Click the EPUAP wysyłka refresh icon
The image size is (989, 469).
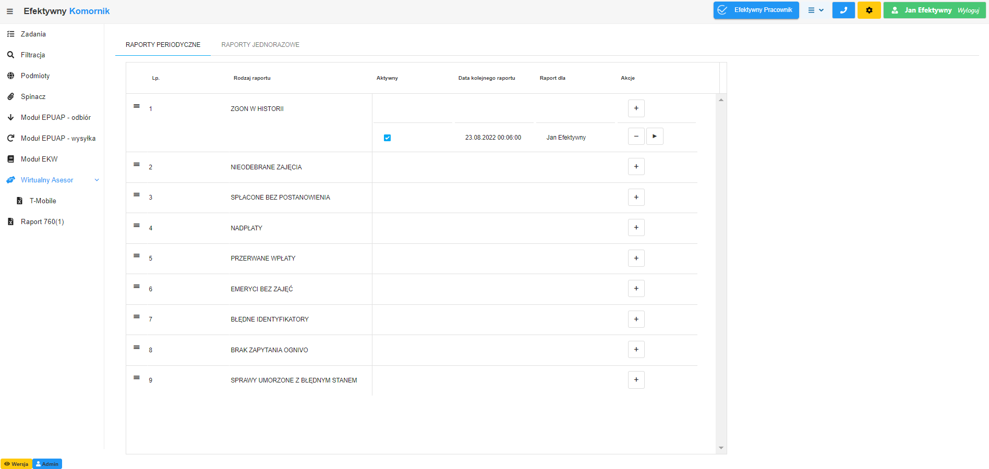point(10,138)
